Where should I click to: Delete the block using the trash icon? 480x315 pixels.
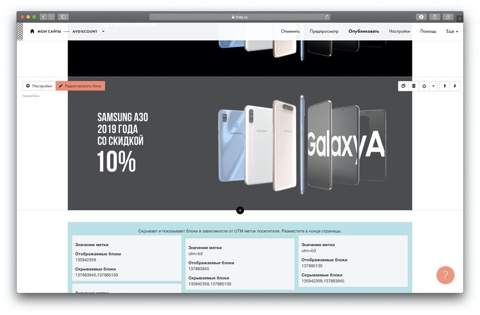click(414, 86)
